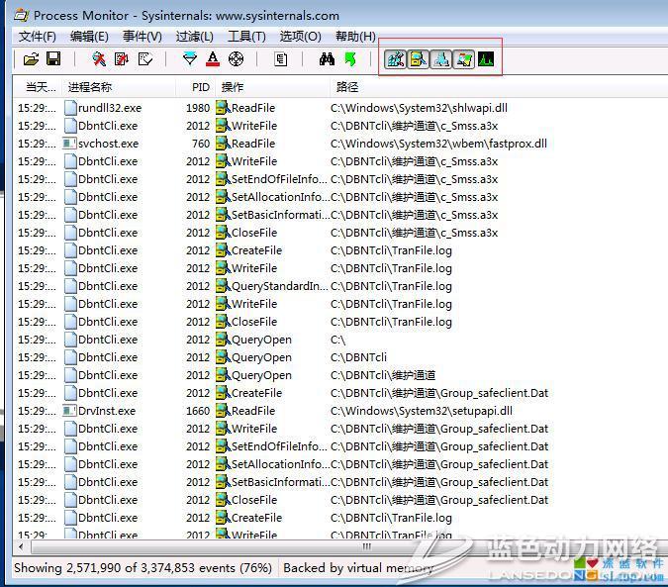
Task: Click the green Jump To arrow icon
Action: [x=349, y=59]
